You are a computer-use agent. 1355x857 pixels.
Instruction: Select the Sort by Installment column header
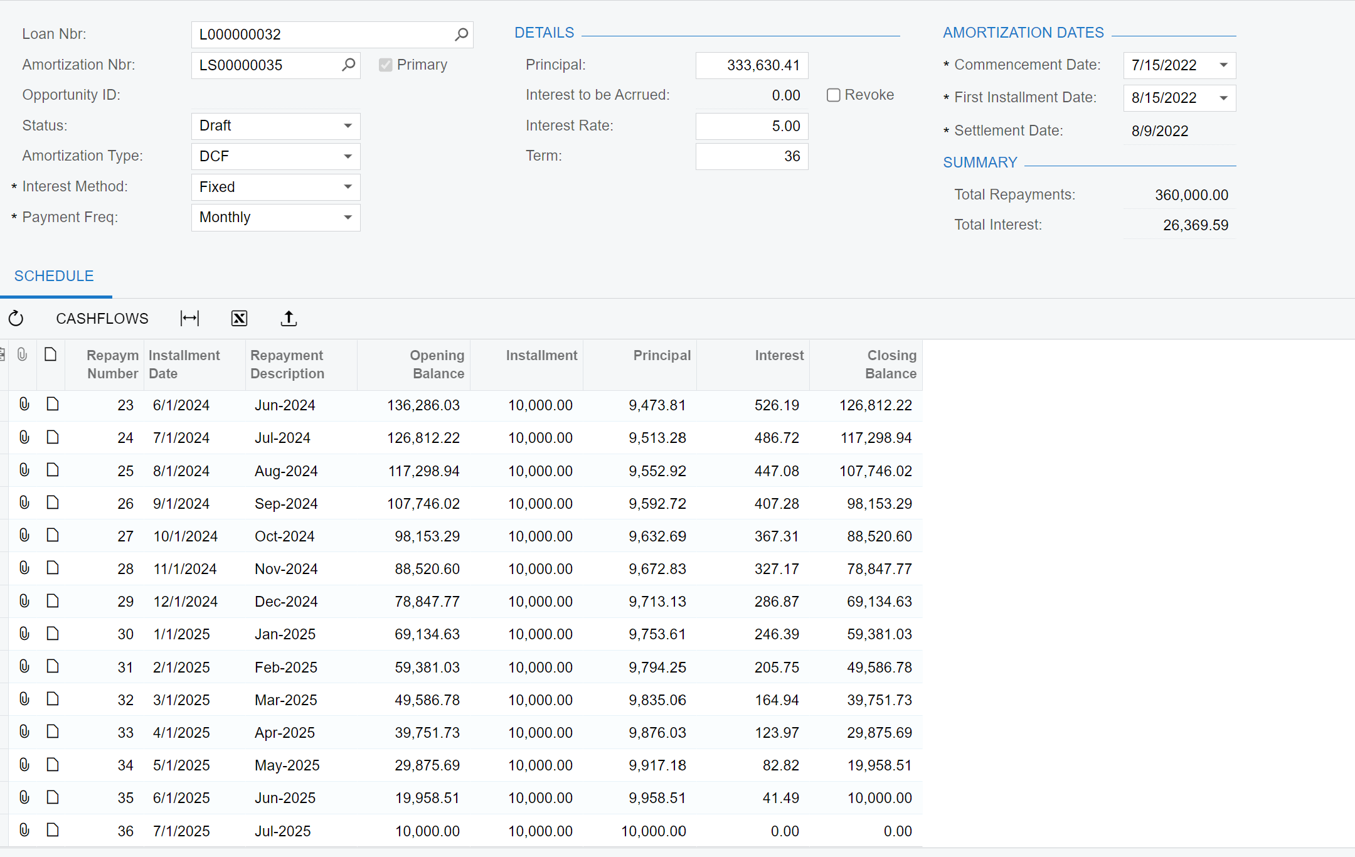[527, 365]
